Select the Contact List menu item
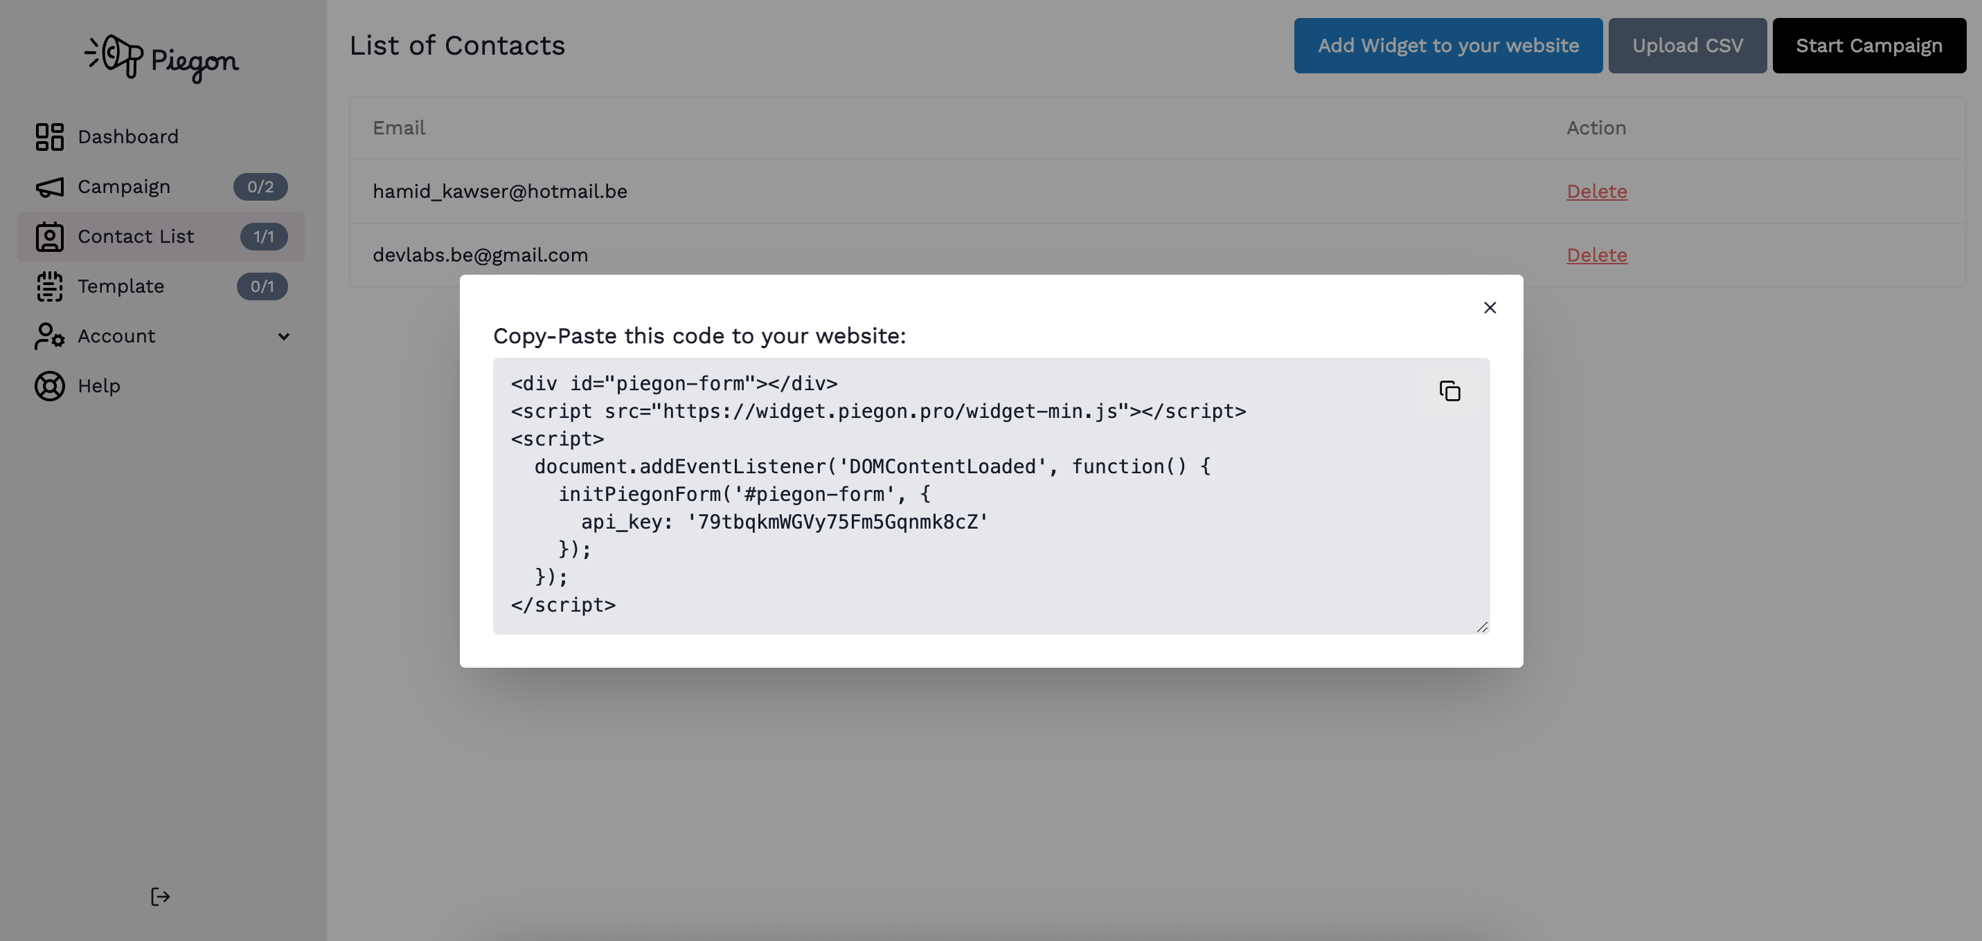Viewport: 1982px width, 941px height. [x=160, y=237]
